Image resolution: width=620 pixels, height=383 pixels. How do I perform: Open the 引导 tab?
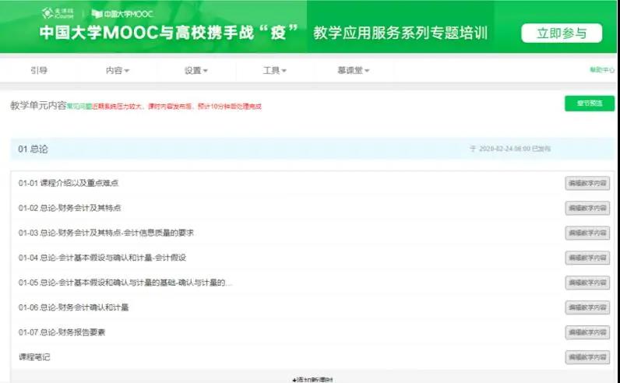(39, 70)
